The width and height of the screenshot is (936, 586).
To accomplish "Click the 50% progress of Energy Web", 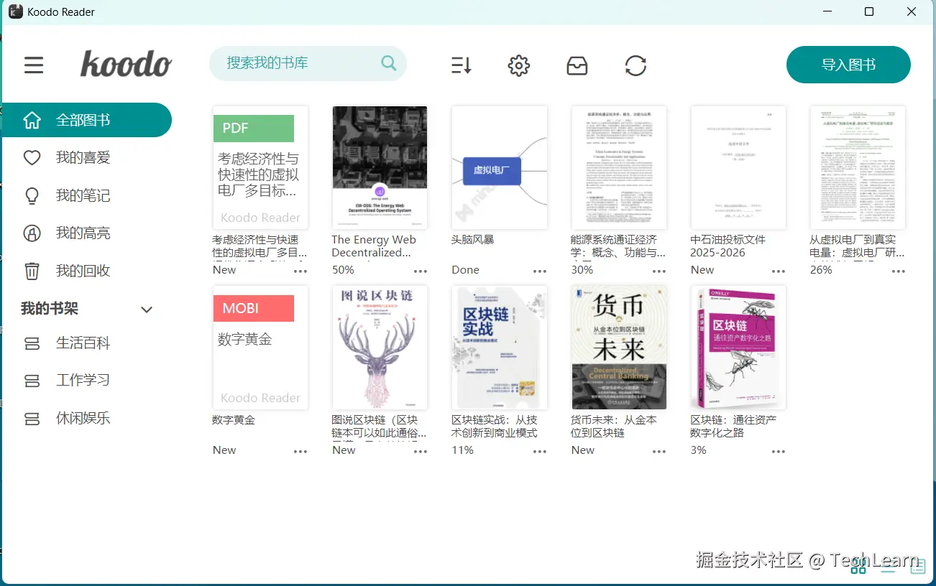I will (343, 270).
